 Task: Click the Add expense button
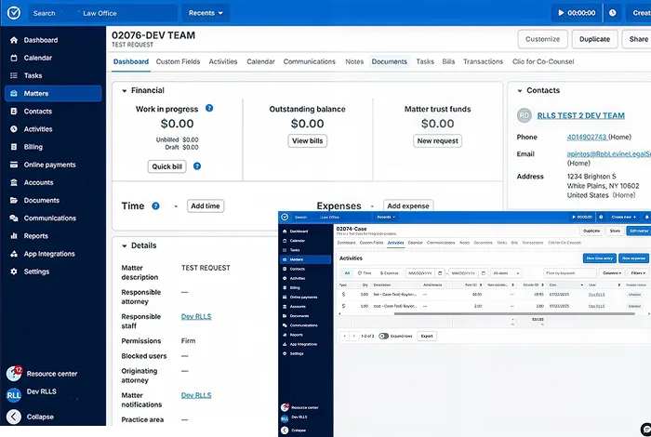408,205
